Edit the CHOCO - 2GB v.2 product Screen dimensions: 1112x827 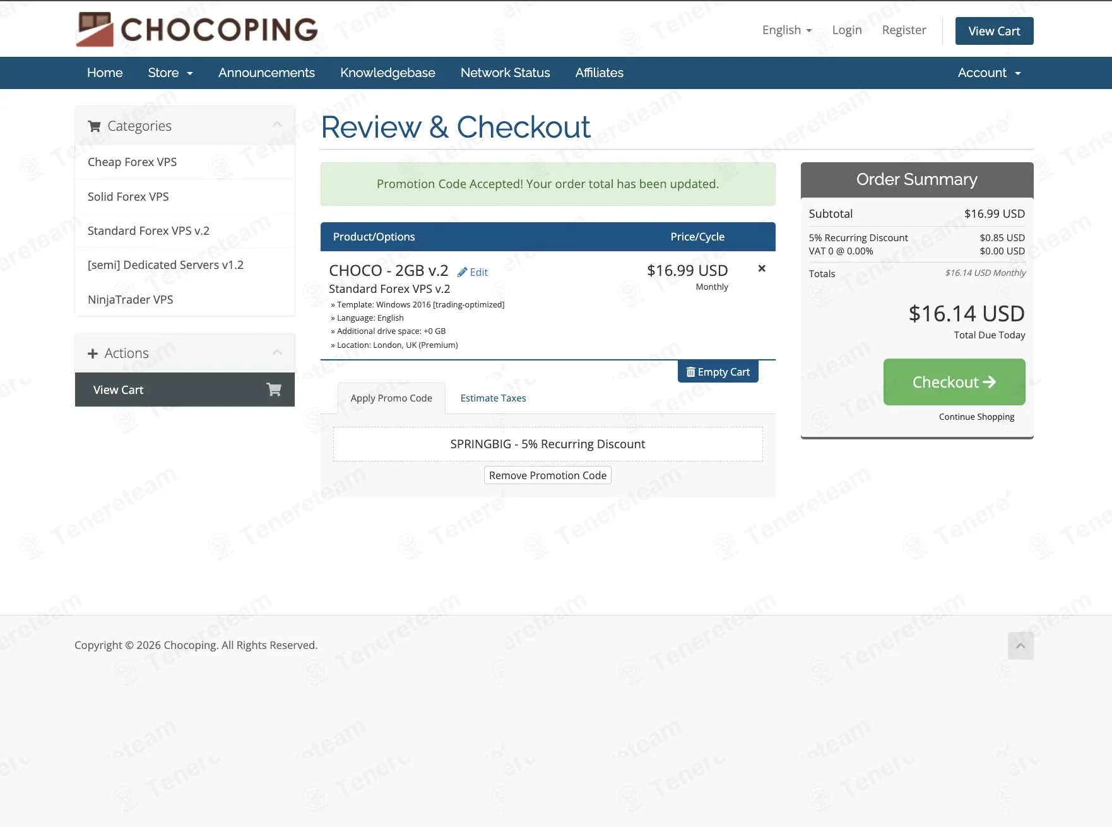(473, 272)
